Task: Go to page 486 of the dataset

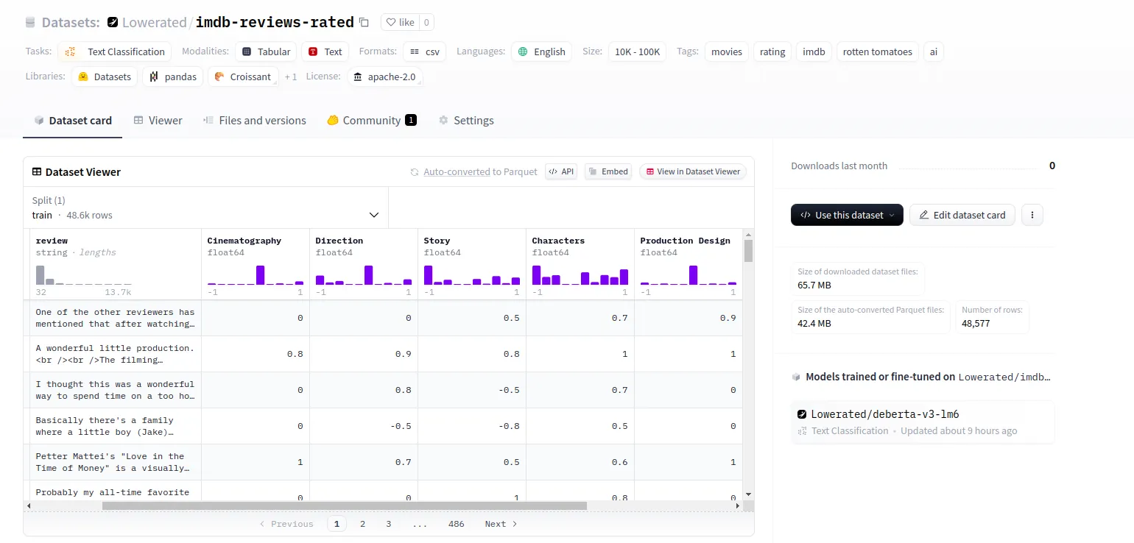Action: pyautogui.click(x=457, y=524)
